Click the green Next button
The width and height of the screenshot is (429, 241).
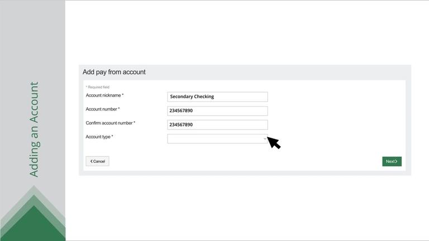(392, 161)
